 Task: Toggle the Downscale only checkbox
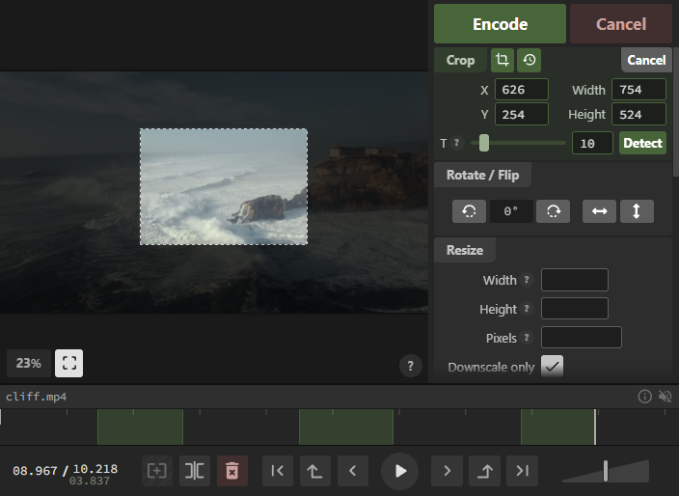coord(552,367)
